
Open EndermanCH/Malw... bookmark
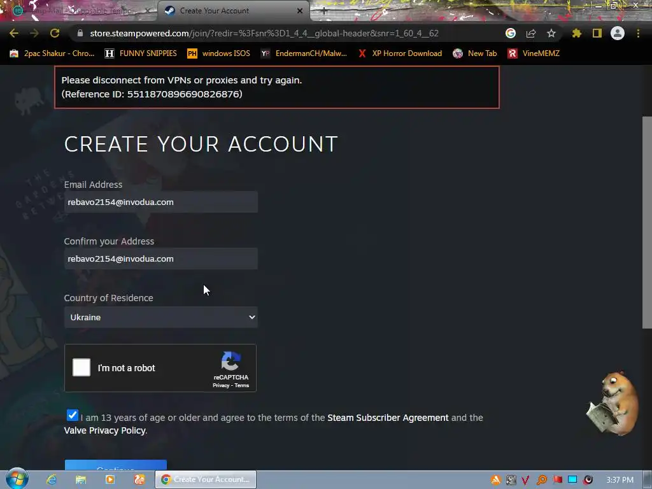coord(304,53)
